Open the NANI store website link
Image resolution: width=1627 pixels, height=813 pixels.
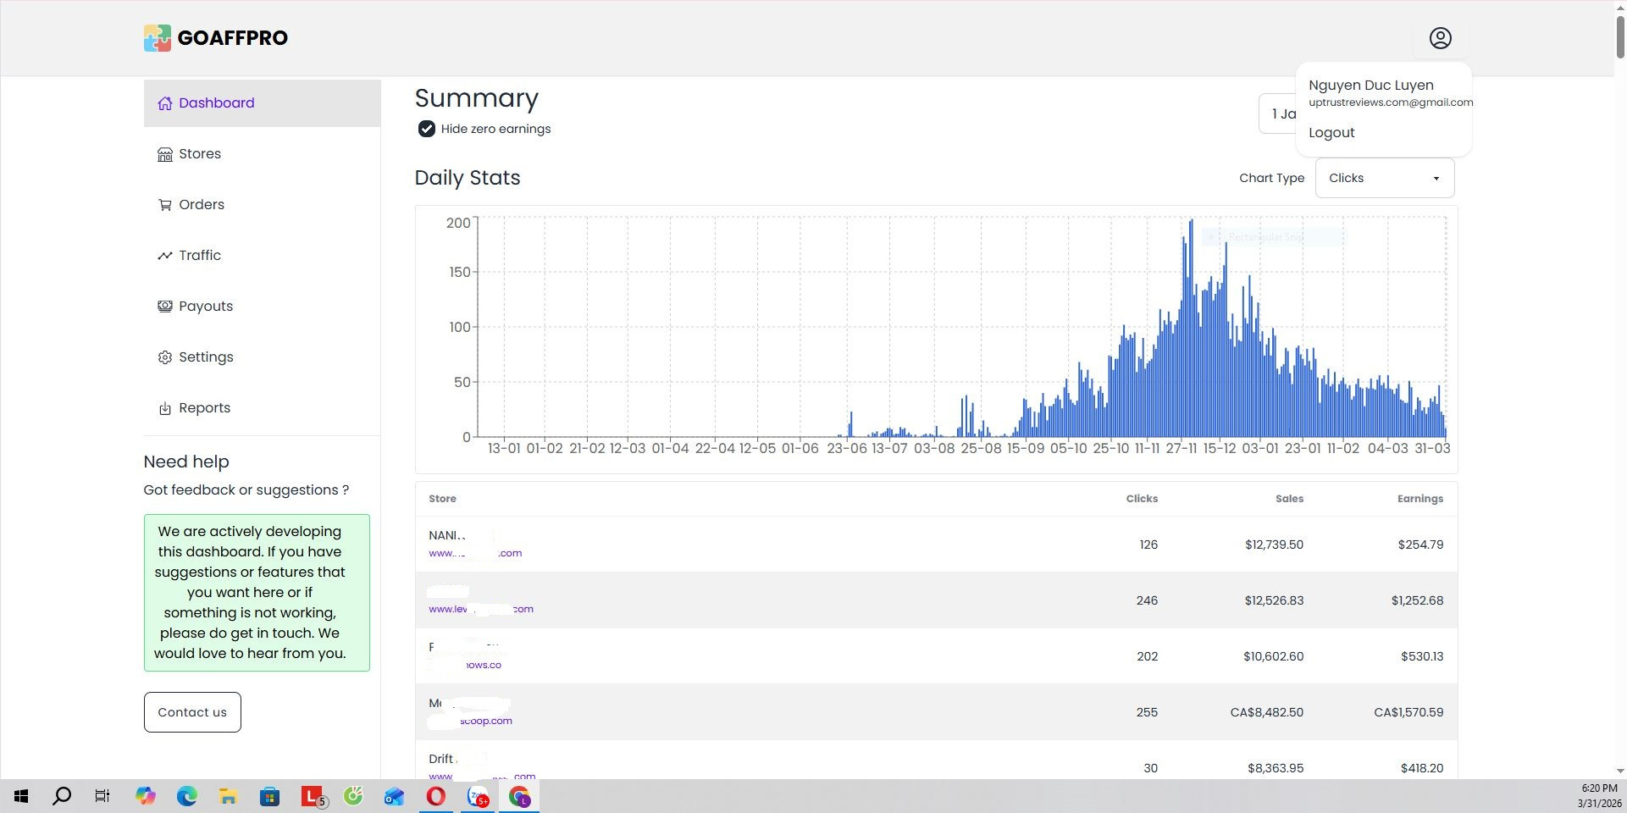pos(475,553)
